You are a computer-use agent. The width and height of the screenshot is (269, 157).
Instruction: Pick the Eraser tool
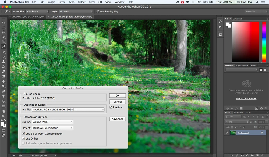(x=4, y=72)
